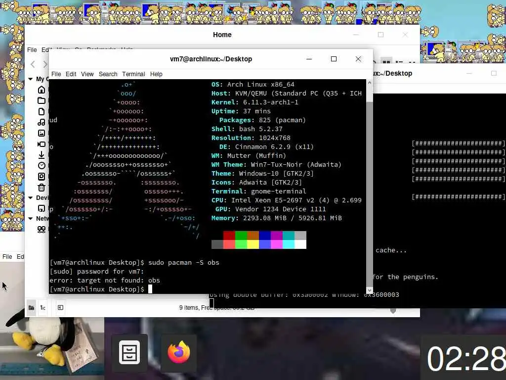
Task: Go back in Home file manager window
Action: point(33,64)
